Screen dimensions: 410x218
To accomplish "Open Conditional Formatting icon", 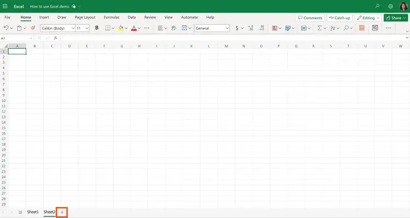I will (x=274, y=28).
